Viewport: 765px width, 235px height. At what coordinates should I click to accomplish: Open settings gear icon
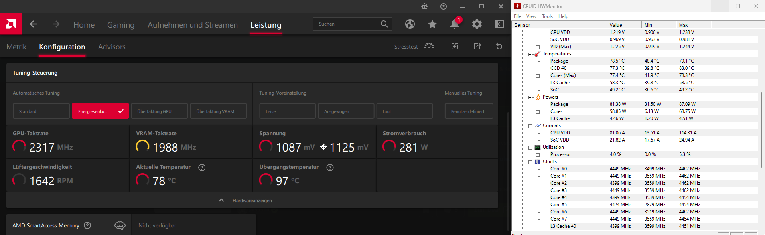click(x=477, y=24)
